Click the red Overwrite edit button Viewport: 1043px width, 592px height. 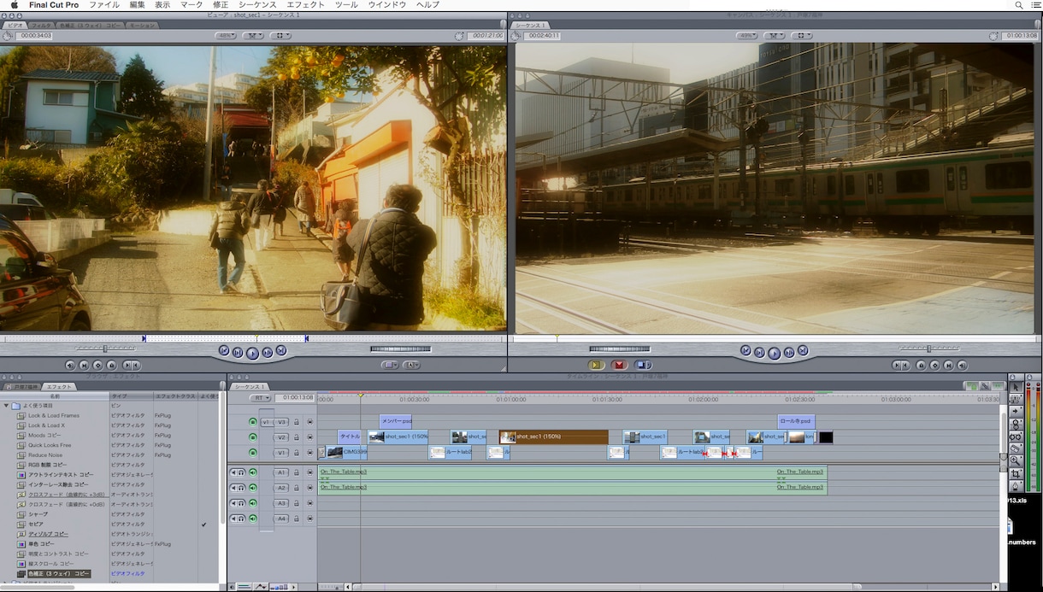pos(620,366)
